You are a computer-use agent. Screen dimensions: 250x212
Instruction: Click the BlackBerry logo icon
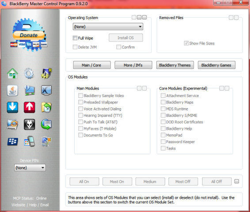(12, 141)
